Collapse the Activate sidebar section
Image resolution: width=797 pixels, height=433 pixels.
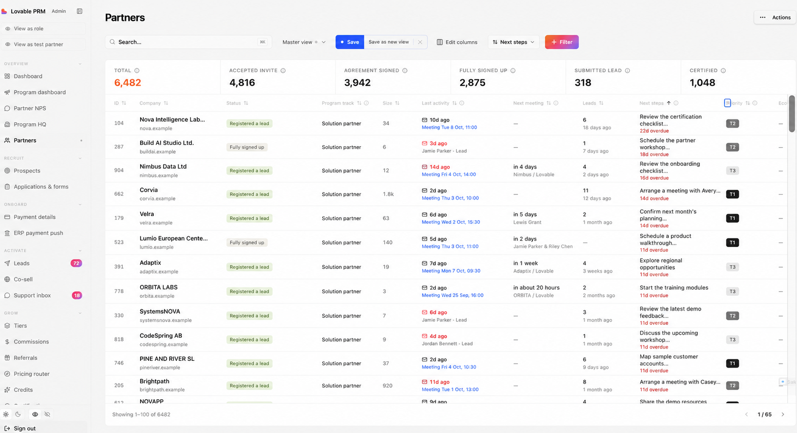point(80,251)
